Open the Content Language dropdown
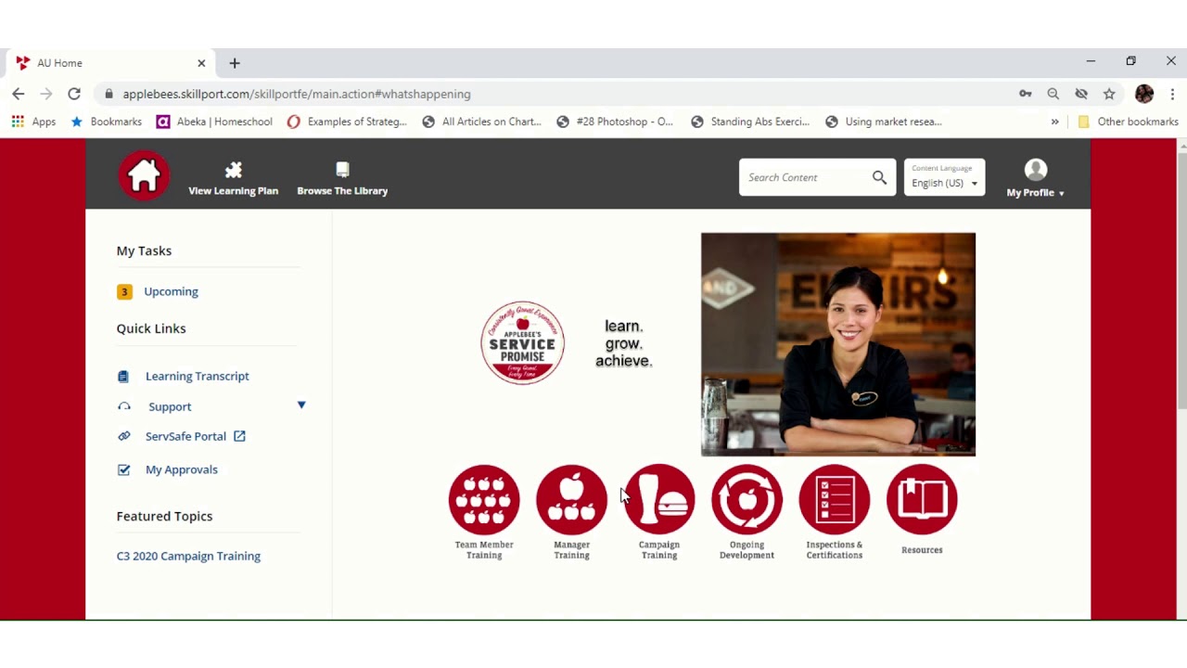Viewport: 1187px width, 668px height. [x=944, y=177]
